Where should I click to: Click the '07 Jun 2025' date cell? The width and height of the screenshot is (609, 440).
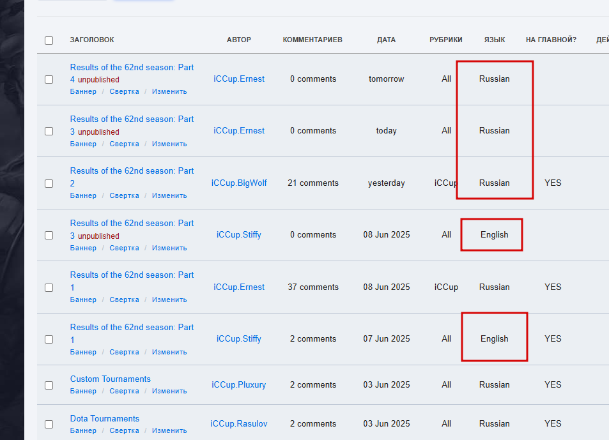pyautogui.click(x=387, y=338)
